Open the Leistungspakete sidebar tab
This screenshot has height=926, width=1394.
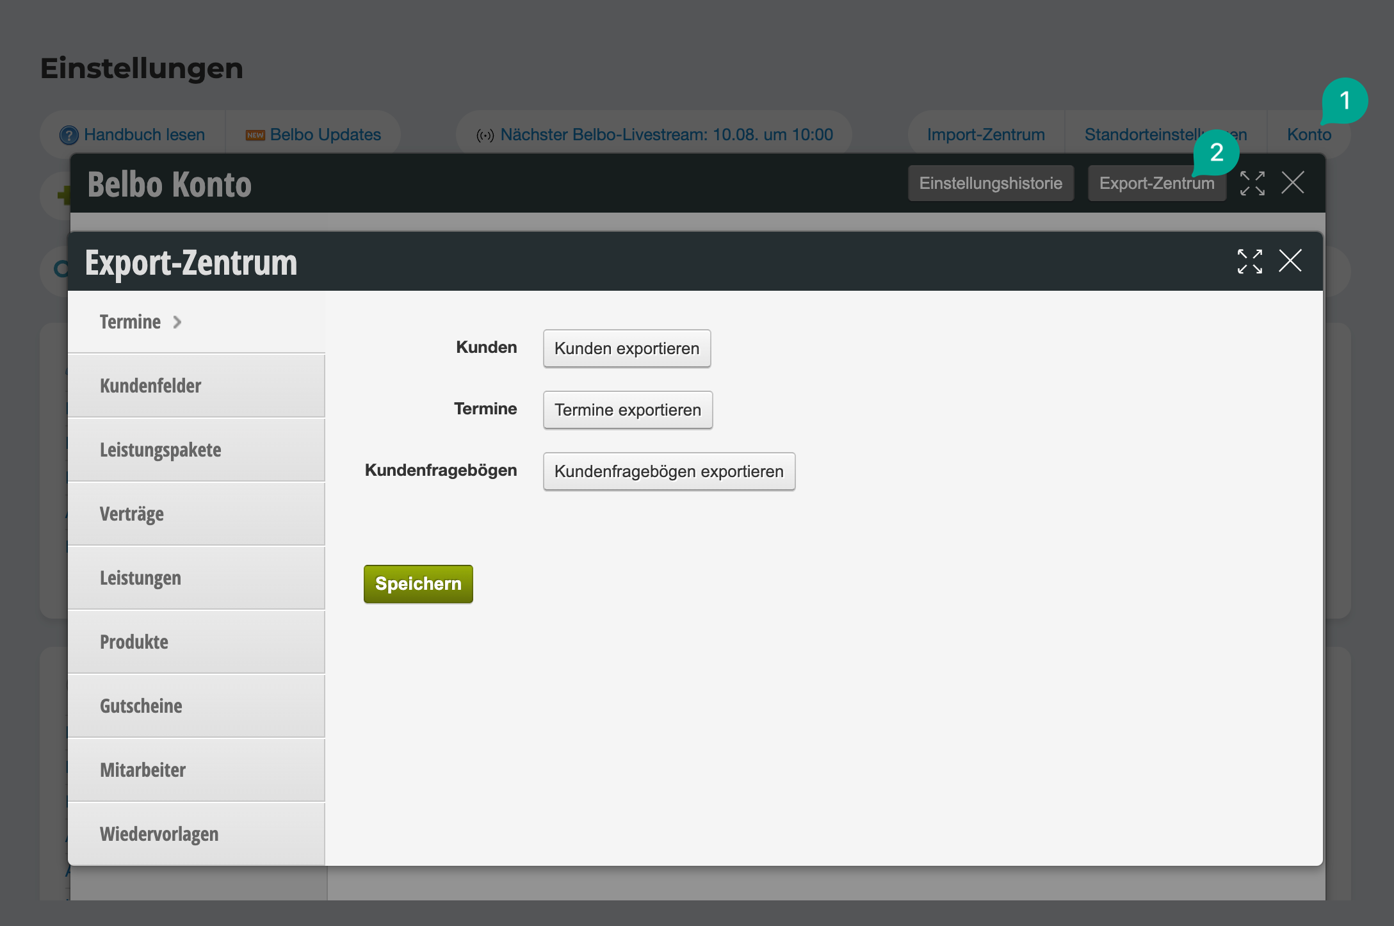point(196,450)
